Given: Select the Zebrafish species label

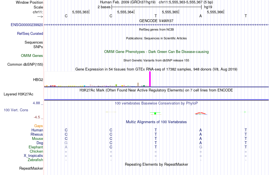Looking at the screenshot, I should point(35,160).
